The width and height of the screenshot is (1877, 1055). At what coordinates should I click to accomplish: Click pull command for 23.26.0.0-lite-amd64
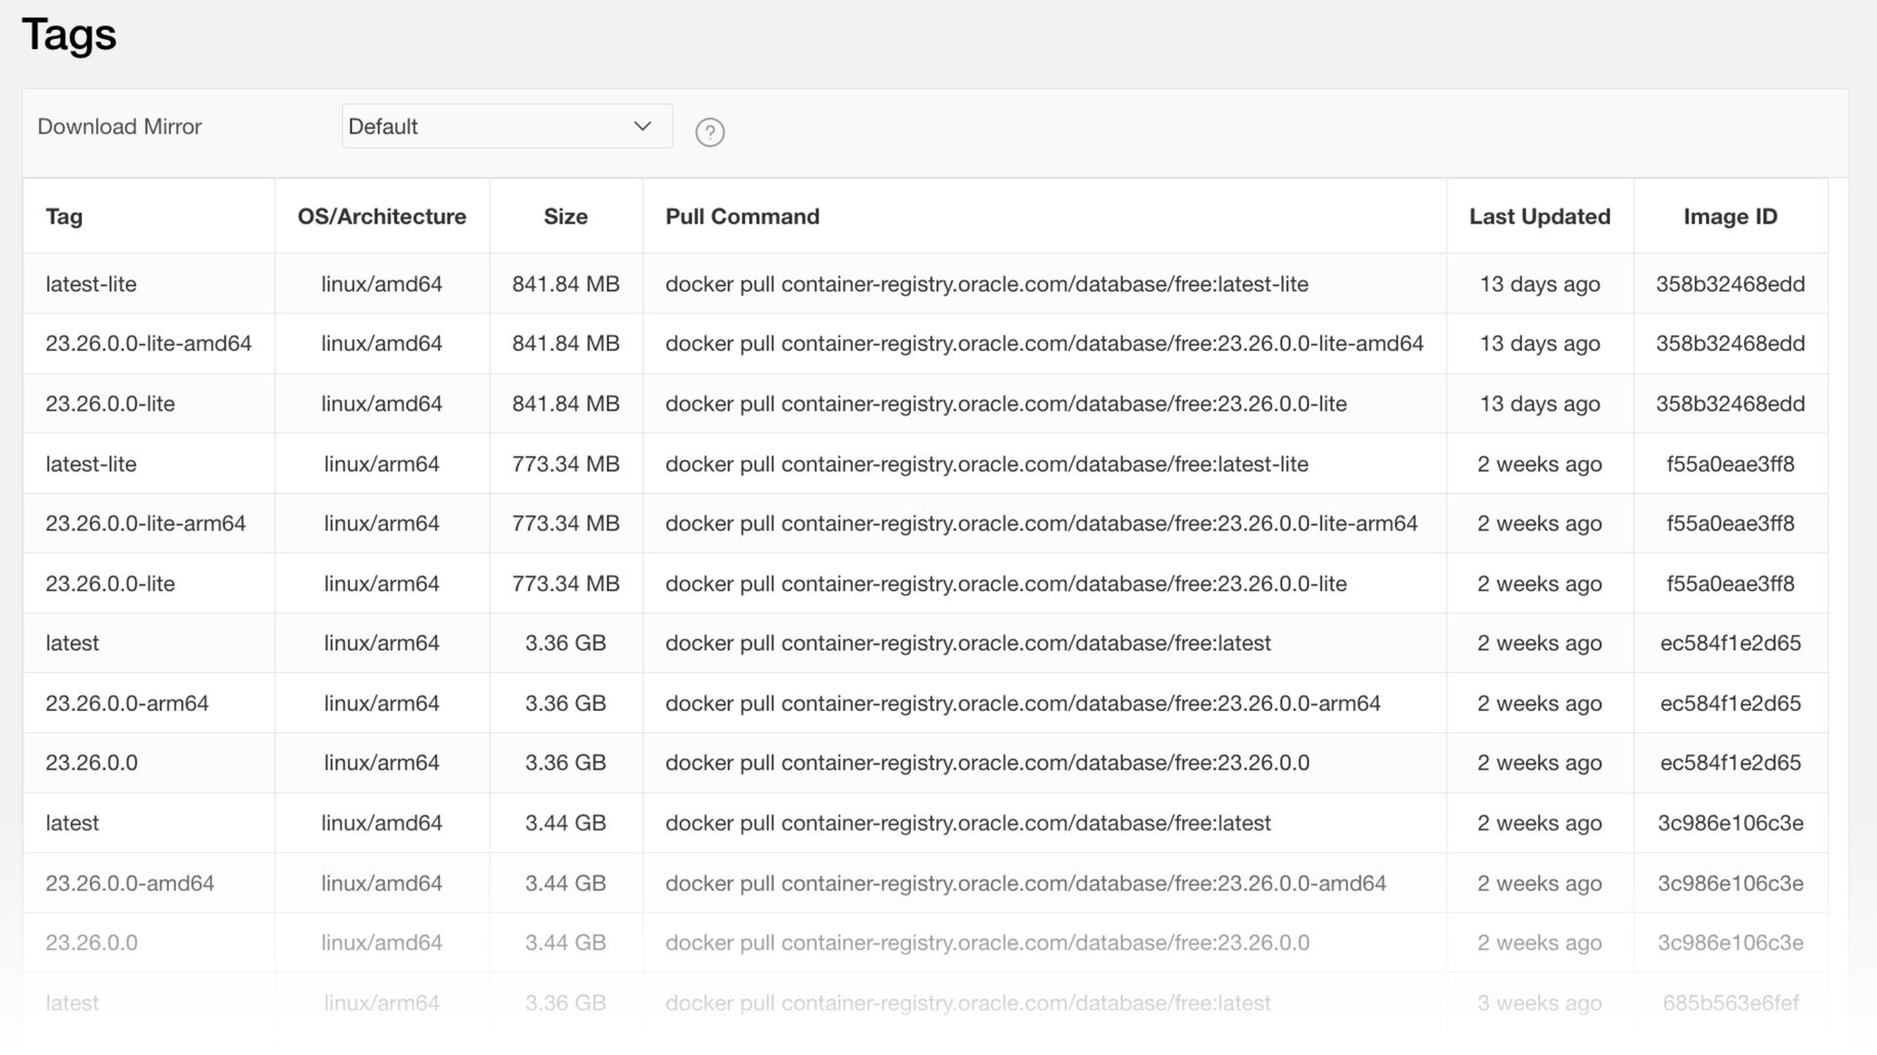click(x=1044, y=344)
